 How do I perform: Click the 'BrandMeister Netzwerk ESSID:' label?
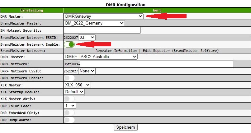(29, 38)
